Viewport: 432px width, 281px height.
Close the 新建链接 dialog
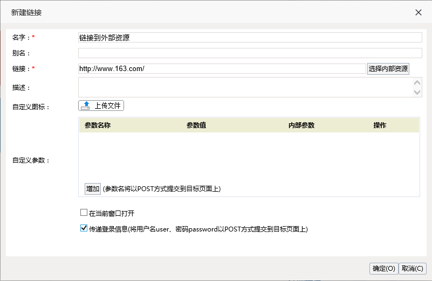click(x=418, y=12)
